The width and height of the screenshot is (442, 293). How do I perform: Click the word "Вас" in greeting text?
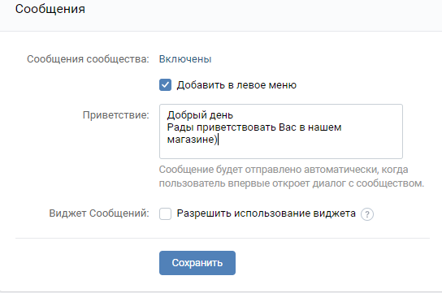(288, 127)
